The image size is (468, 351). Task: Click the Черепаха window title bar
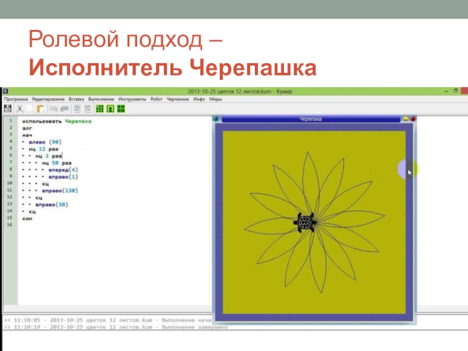click(311, 119)
